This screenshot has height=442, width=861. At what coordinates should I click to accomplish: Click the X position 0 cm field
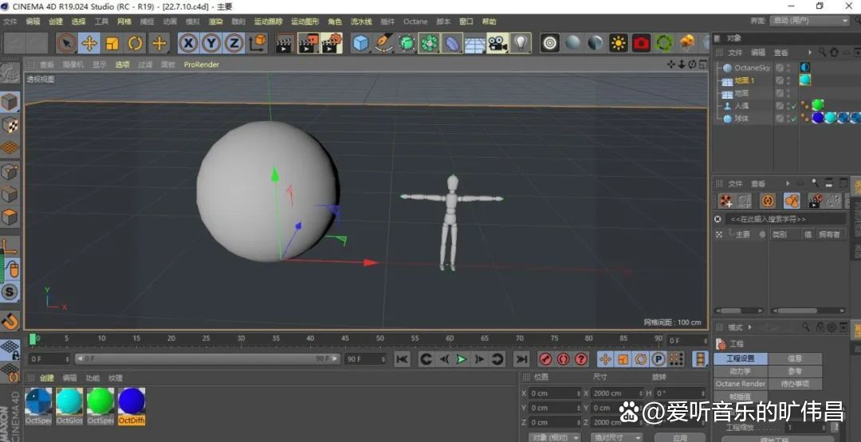tap(555, 393)
